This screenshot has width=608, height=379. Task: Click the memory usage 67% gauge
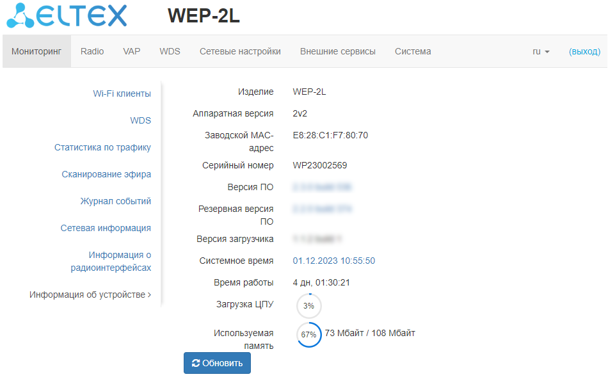308,334
